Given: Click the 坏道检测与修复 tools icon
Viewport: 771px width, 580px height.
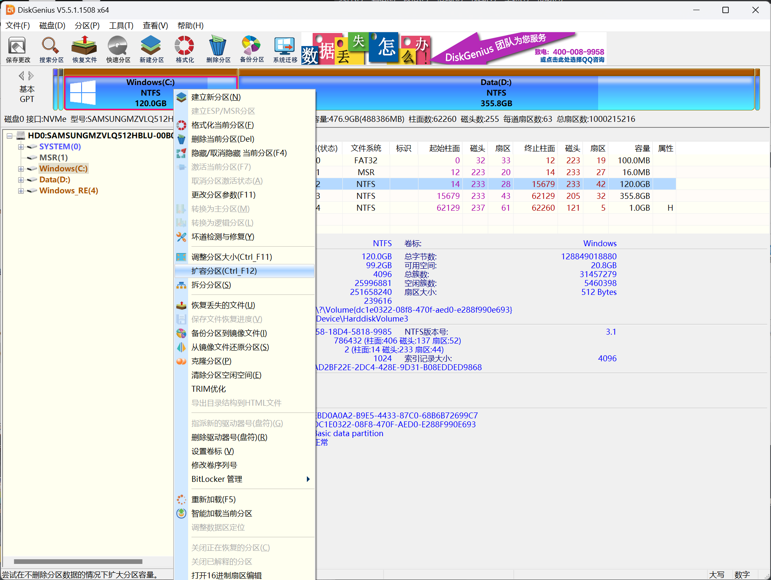Looking at the screenshot, I should [181, 237].
